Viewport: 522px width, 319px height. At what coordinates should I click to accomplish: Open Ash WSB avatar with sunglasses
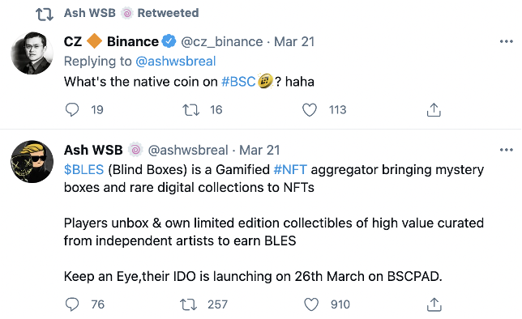[32, 161]
